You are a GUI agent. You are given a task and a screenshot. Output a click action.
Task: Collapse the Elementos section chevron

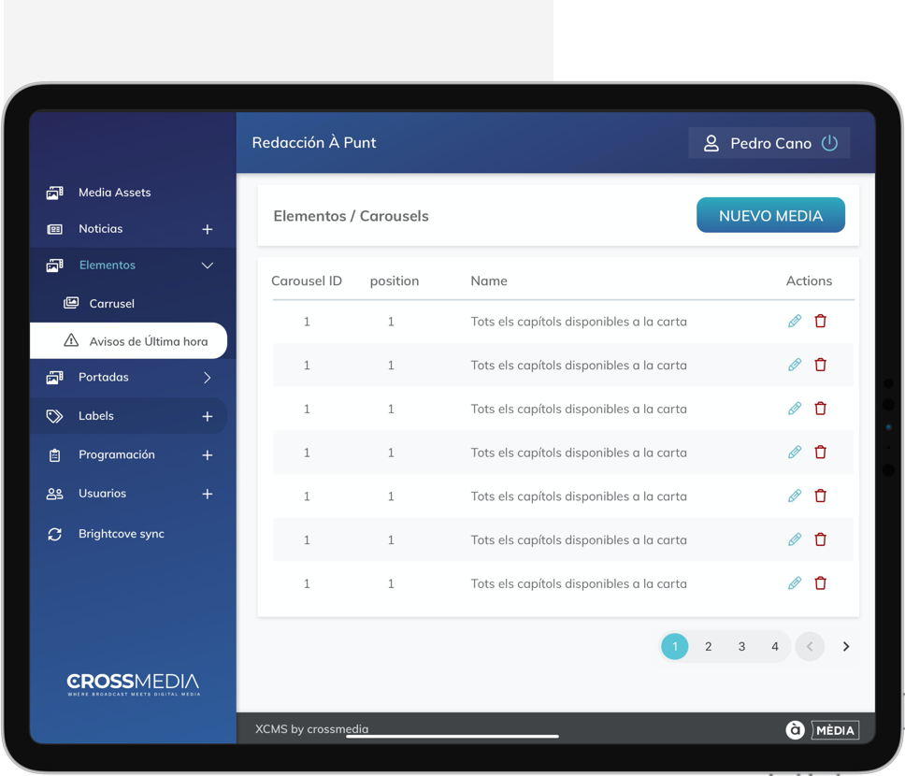pos(208,266)
